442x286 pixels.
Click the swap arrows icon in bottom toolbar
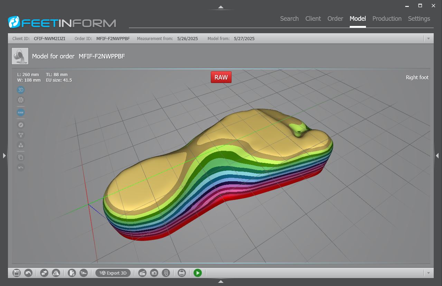(x=44, y=273)
